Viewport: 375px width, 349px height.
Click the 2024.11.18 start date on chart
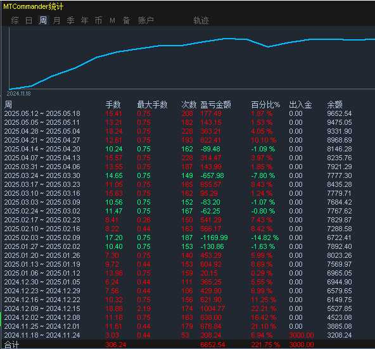point(18,94)
